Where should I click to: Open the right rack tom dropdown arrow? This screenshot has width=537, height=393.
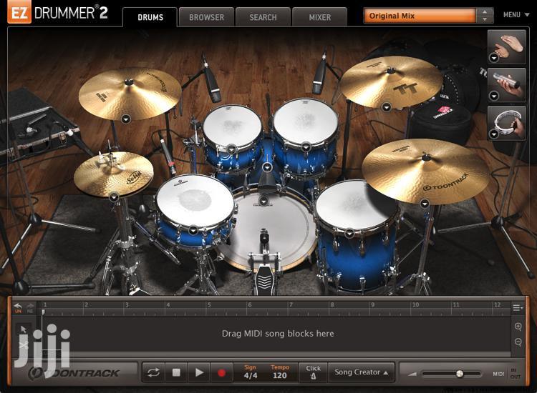pyautogui.click(x=306, y=147)
